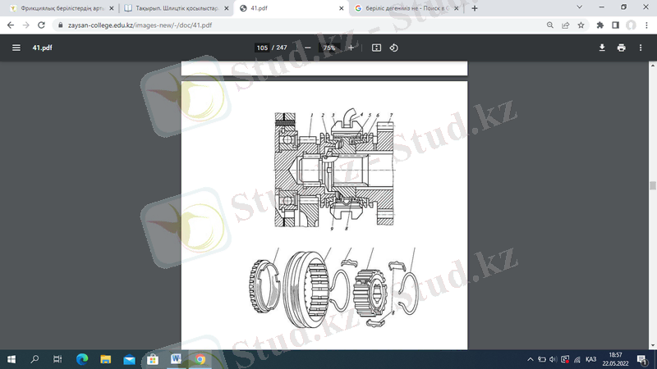
Task: Open the Chrome three-dot menu
Action: click(646, 25)
